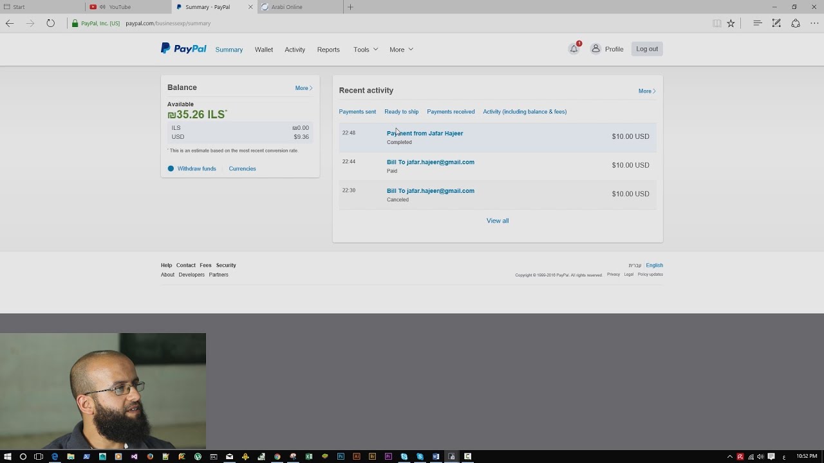Open the Action Center notifications icon

click(x=771, y=457)
